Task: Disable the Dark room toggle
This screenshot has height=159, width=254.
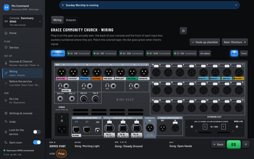Action: 37,142
